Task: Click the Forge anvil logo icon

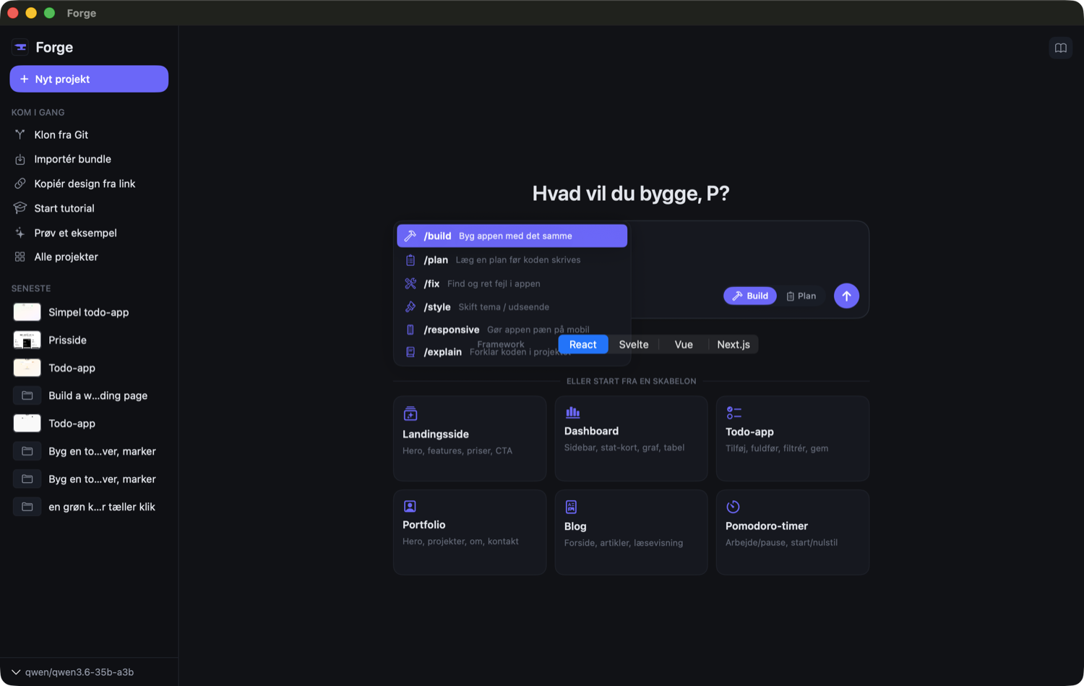Action: [x=20, y=47]
